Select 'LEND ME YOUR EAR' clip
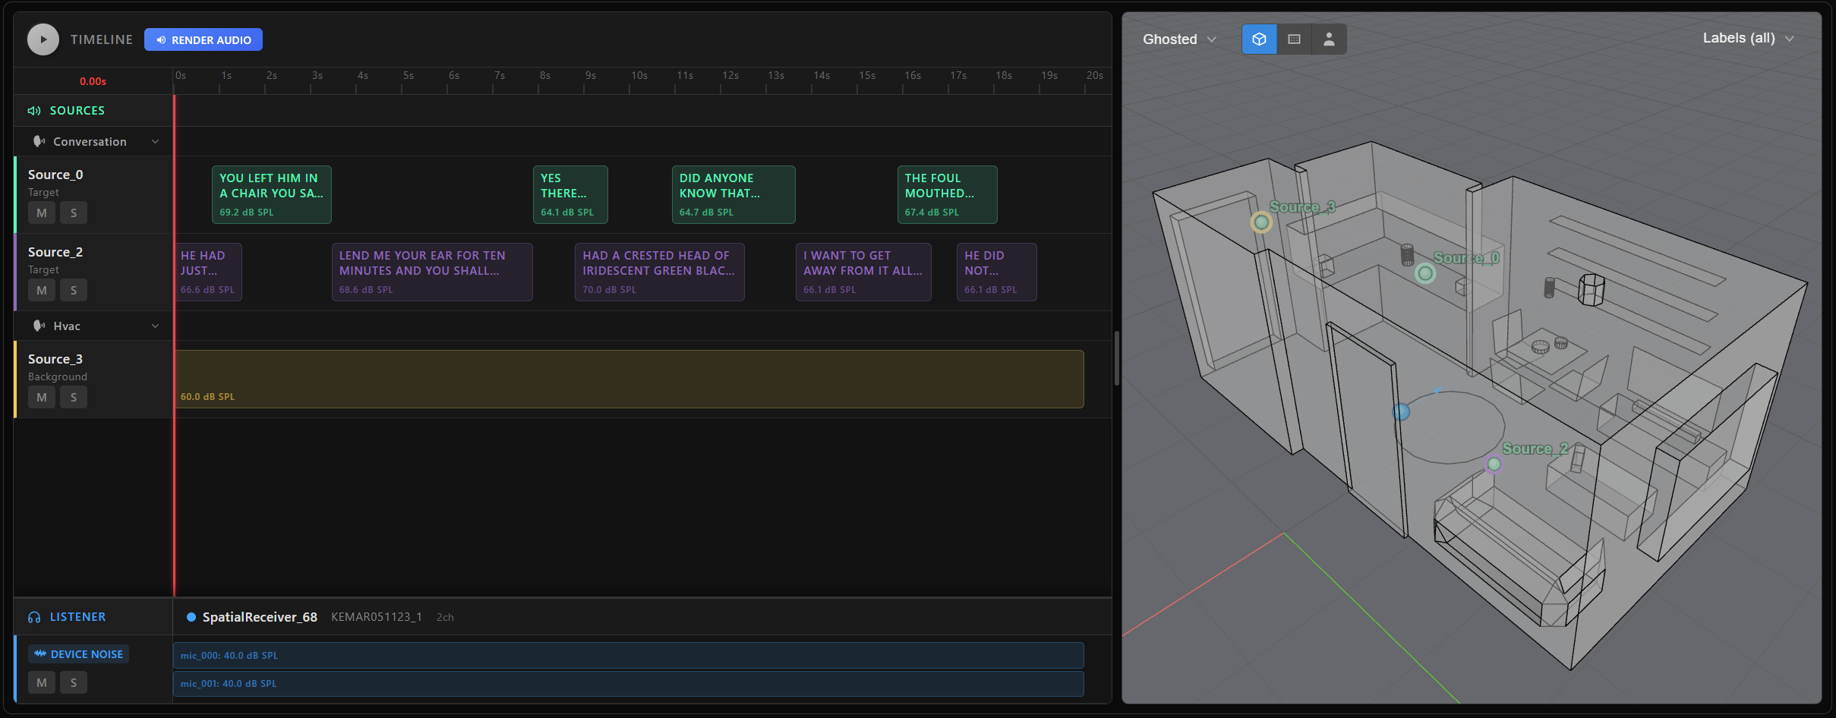The image size is (1836, 718). coord(432,272)
